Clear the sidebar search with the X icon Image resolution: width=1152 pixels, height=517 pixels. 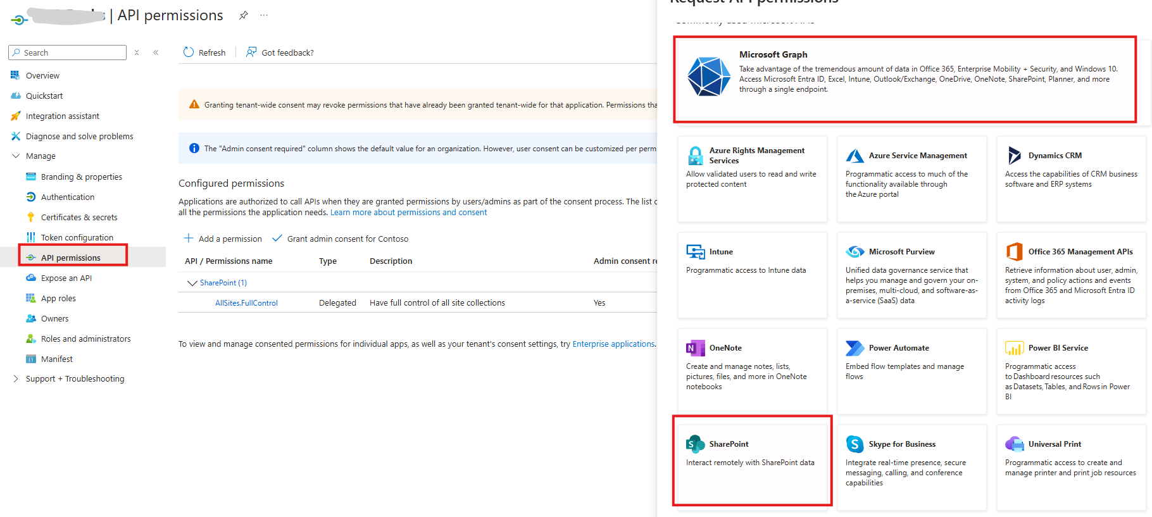pos(137,53)
